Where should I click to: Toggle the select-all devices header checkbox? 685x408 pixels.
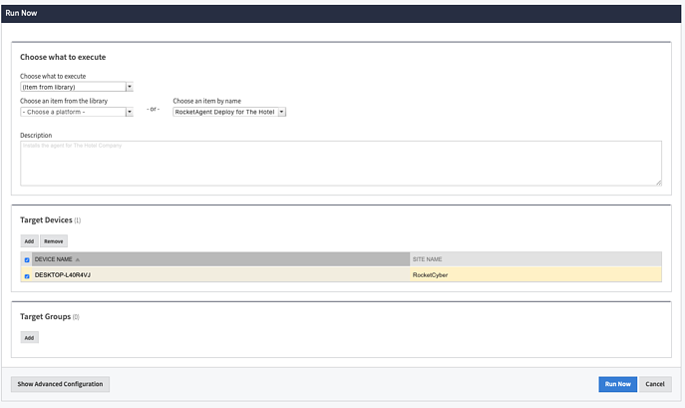coord(27,259)
